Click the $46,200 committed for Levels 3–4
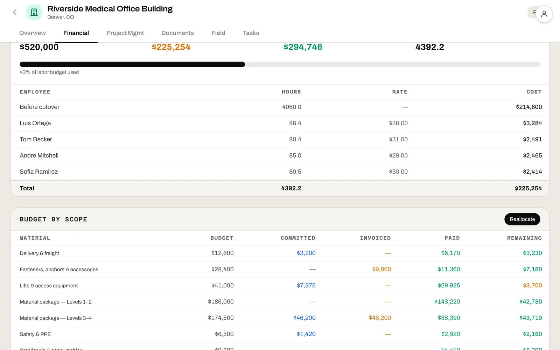This screenshot has height=350, width=560. pos(304,318)
